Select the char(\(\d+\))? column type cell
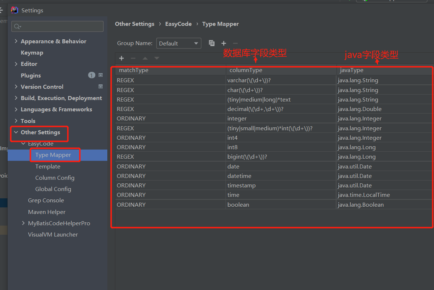Viewport: 434px width, 290px height. click(x=281, y=90)
